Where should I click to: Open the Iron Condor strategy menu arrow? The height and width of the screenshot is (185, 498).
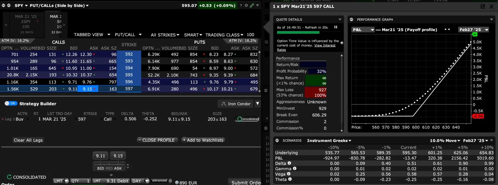pos(258,104)
